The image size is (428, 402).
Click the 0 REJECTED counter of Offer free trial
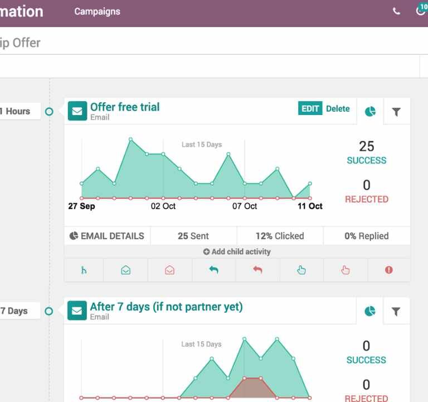click(x=367, y=192)
